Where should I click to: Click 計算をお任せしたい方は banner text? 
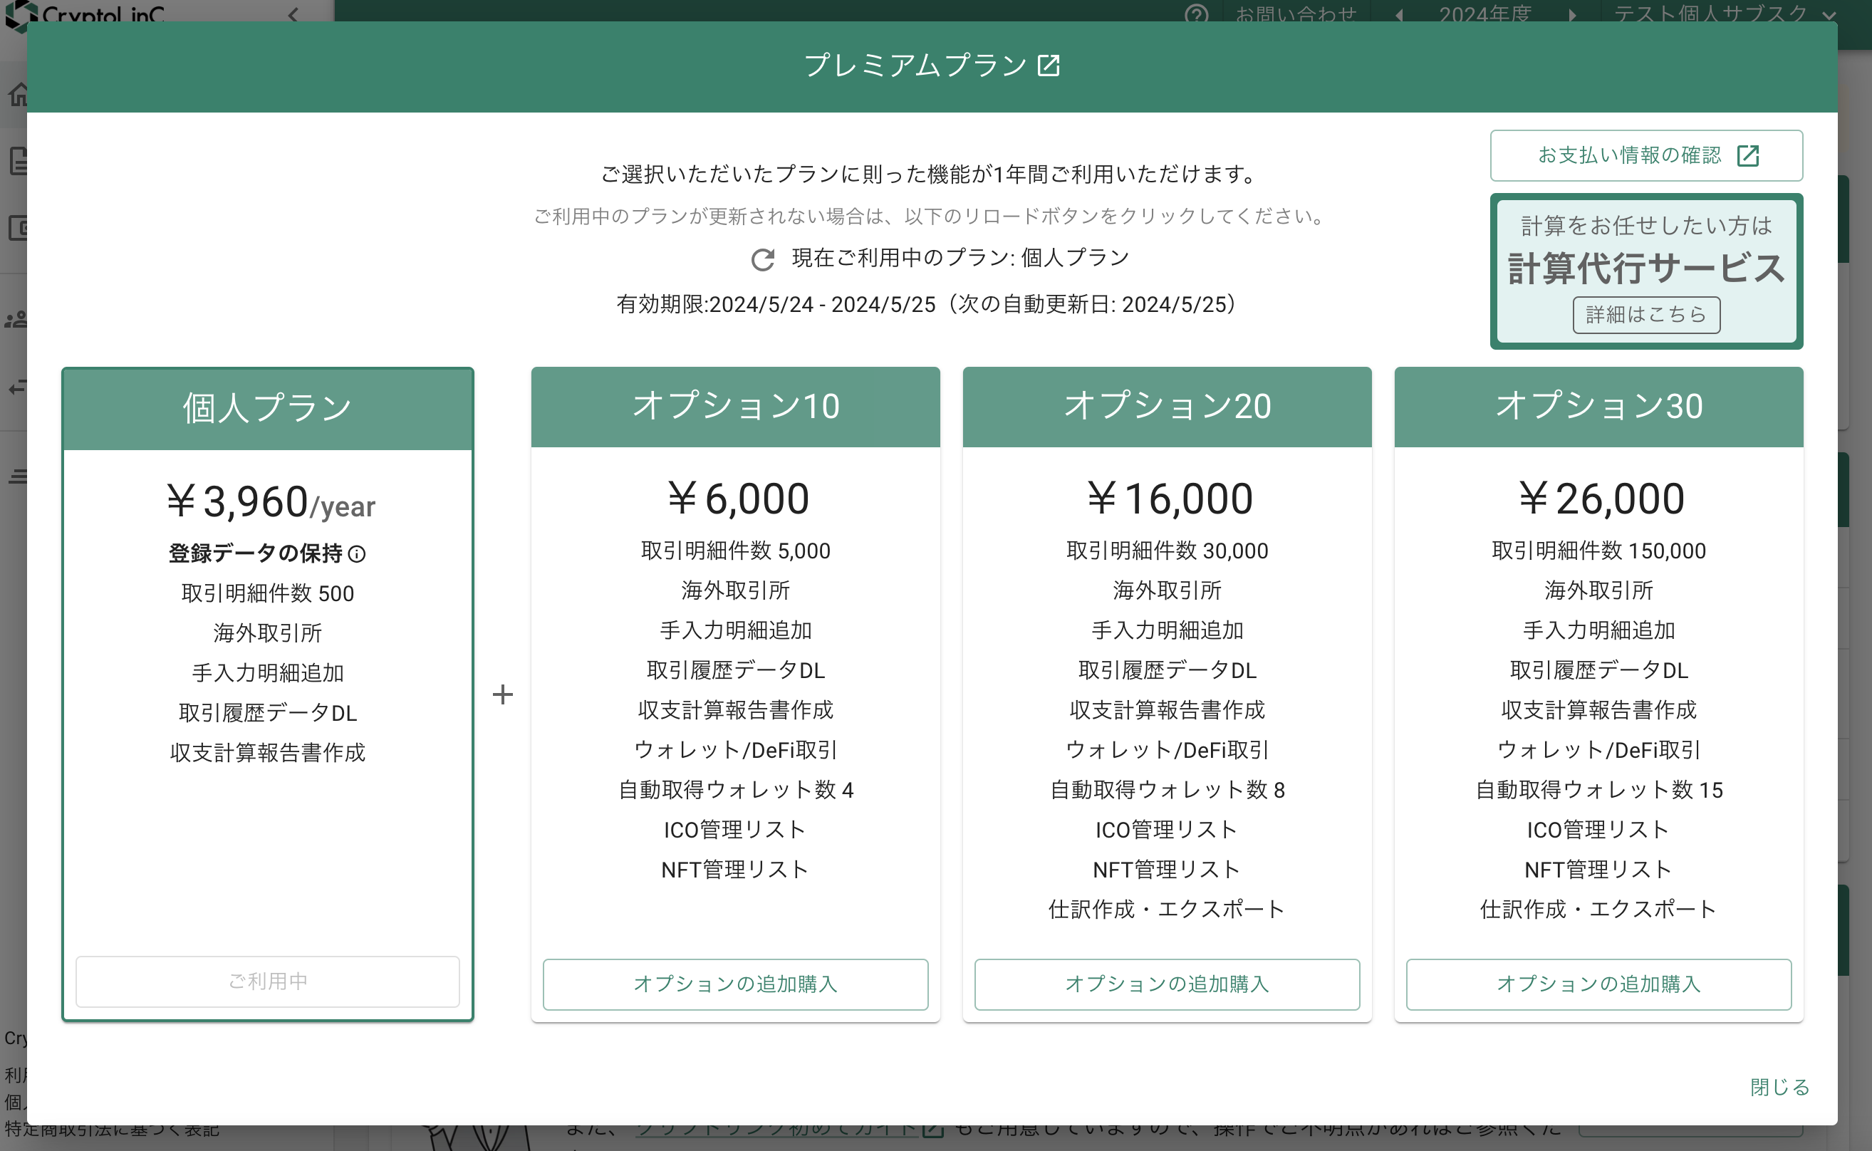1646,225
